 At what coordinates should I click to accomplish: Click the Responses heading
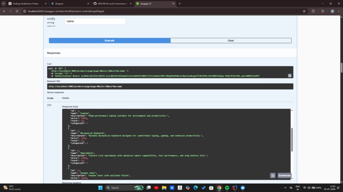click(54, 53)
